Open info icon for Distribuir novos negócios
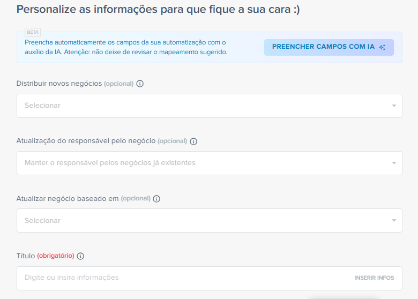This screenshot has height=299, width=418. pos(140,84)
